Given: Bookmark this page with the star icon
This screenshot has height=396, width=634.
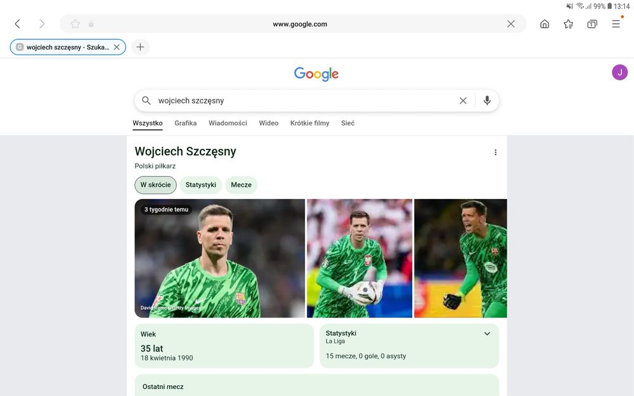Looking at the screenshot, I should coord(75,24).
